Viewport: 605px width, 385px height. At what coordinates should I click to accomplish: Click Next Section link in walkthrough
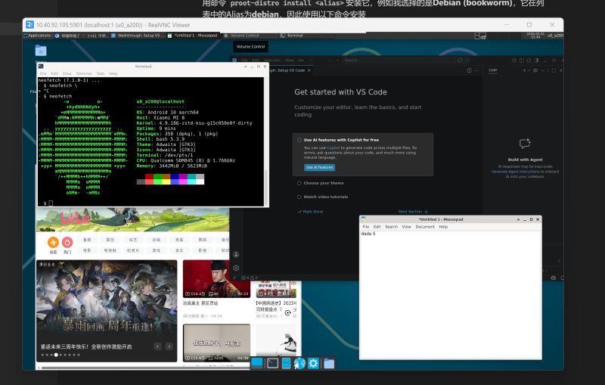413,211
